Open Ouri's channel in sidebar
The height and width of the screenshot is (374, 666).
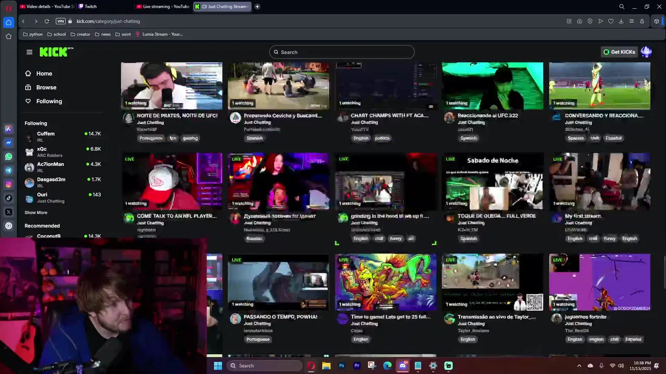pyautogui.click(x=63, y=197)
